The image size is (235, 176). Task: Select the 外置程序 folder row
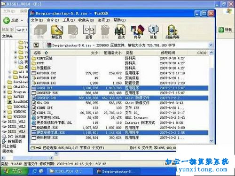pos(120,68)
